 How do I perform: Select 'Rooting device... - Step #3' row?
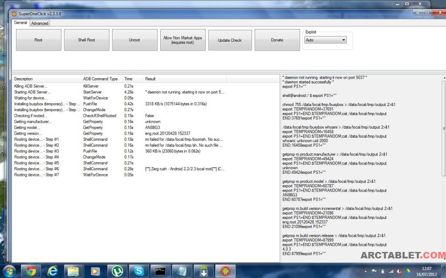(119, 151)
